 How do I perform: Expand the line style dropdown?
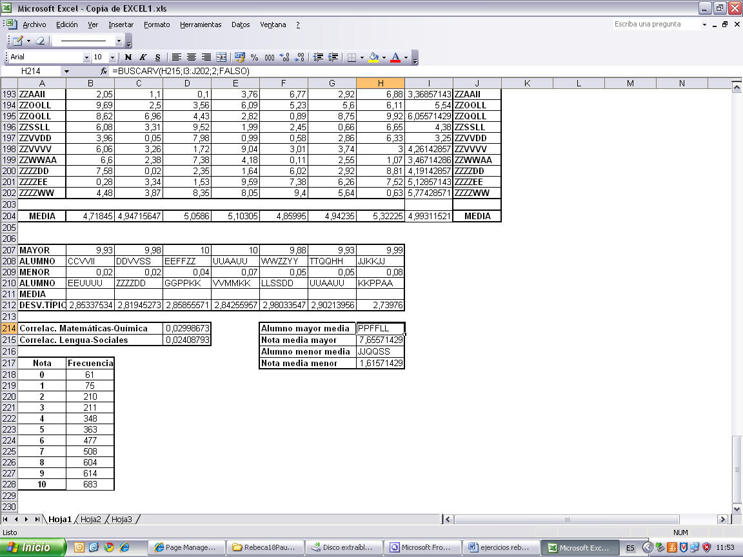point(119,41)
